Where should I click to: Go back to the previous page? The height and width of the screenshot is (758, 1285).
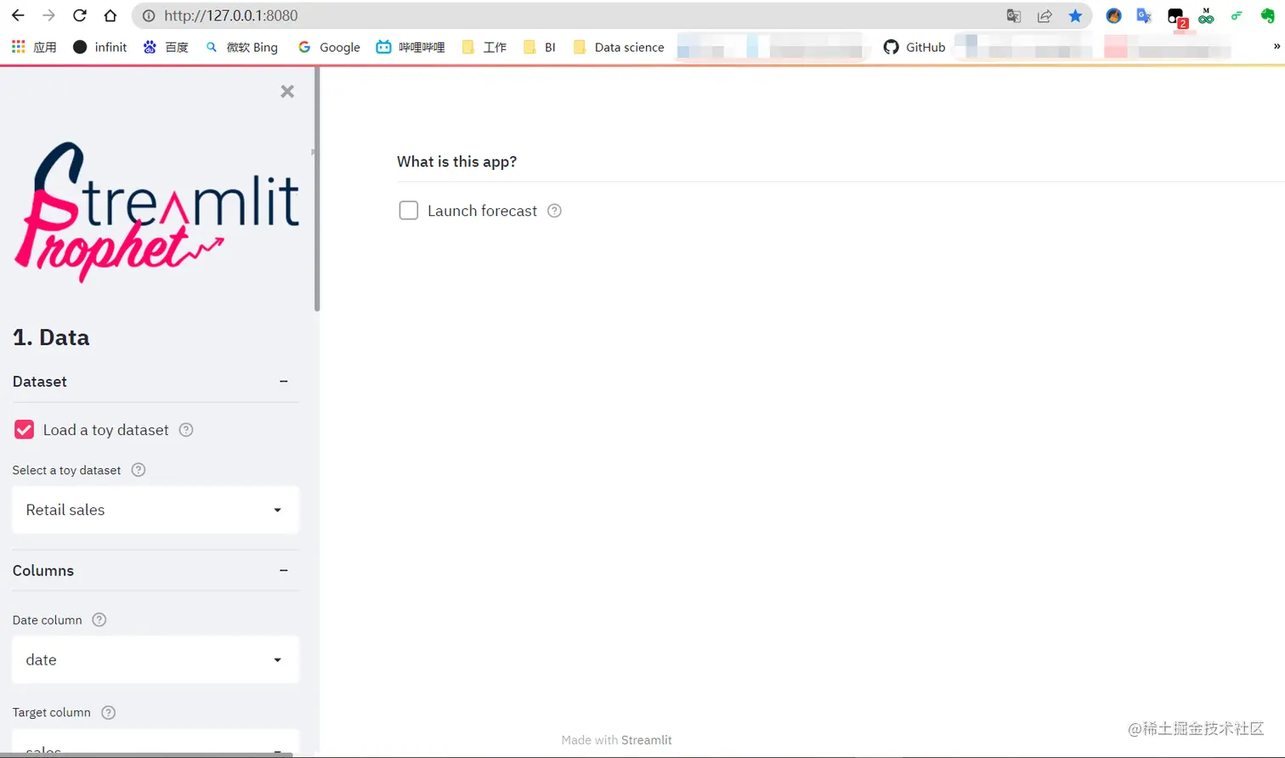(x=18, y=15)
